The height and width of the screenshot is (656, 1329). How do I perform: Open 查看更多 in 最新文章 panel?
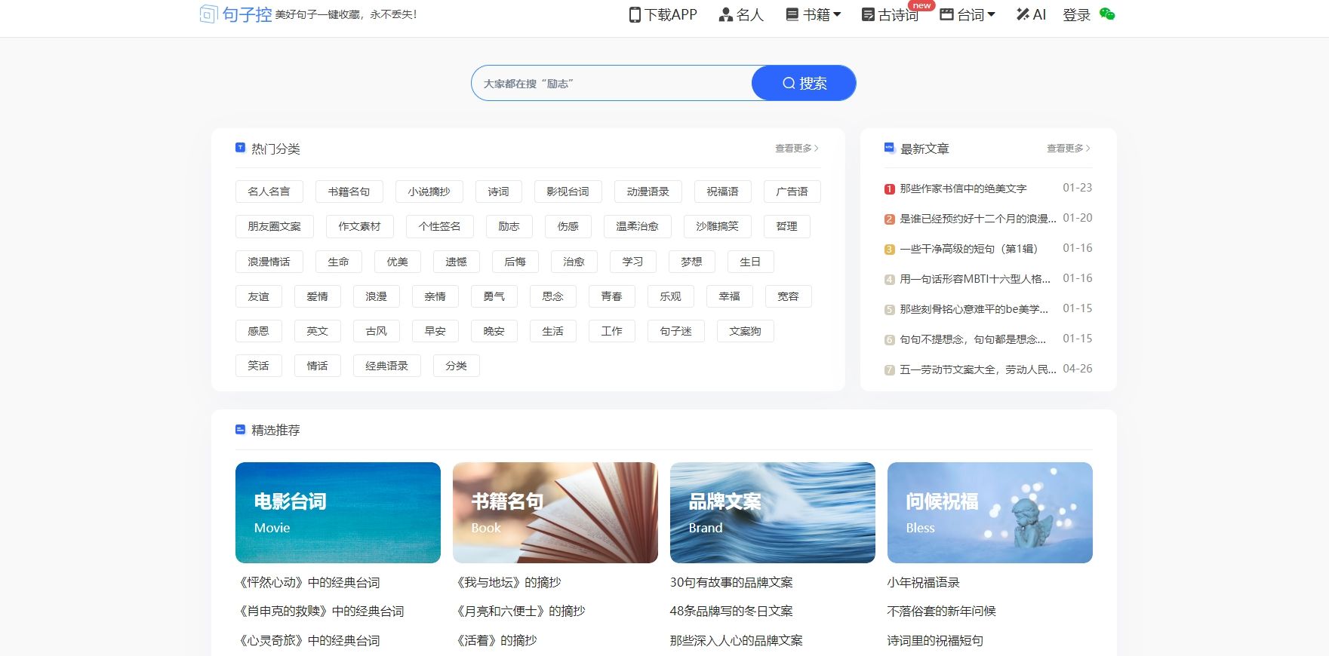[x=1069, y=149]
